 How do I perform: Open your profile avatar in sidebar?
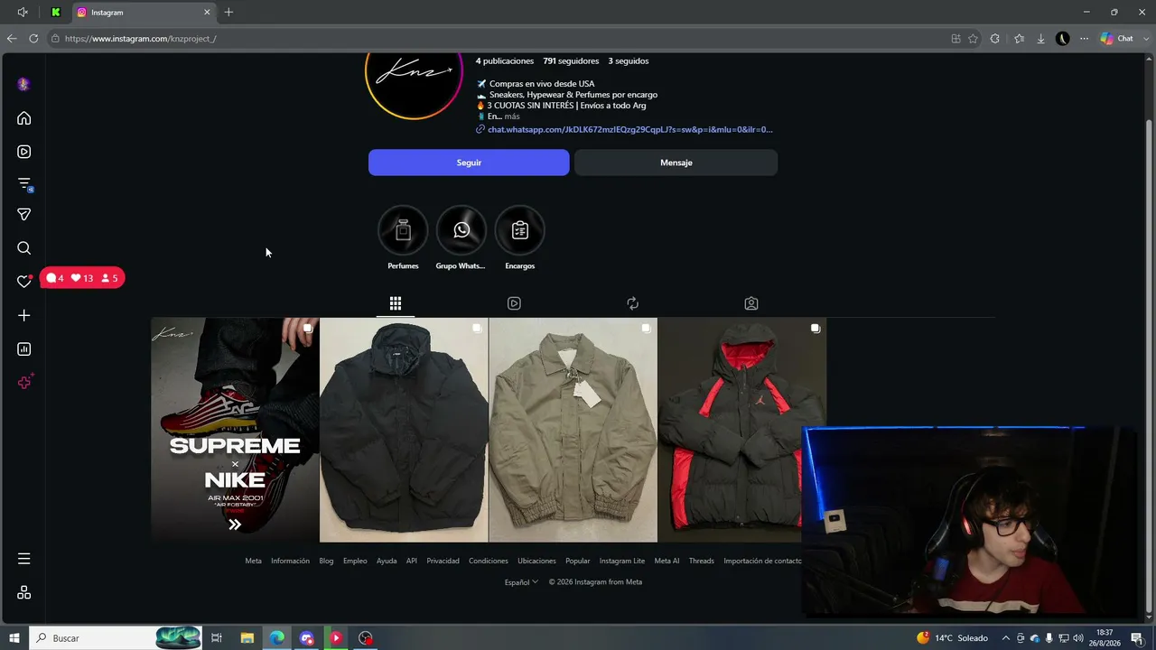point(24,84)
